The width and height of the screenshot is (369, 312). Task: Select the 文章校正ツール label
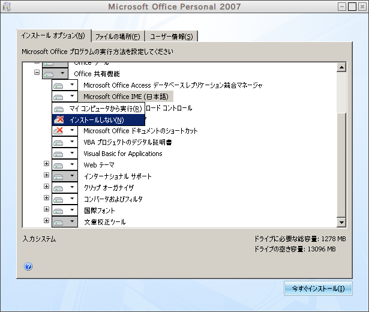[x=105, y=222]
